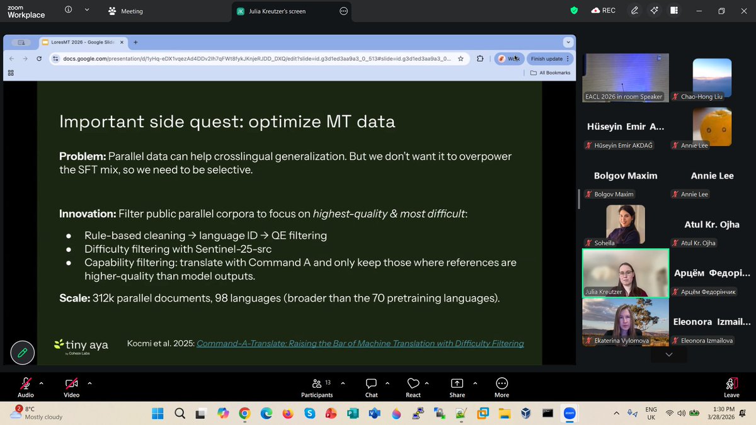Open the Chat panel
Viewport: 756px width, 425px height.
point(372,387)
